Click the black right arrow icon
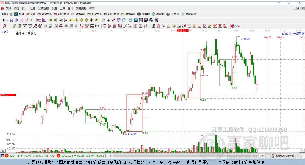Screen dimensions: 305x165 coord(66,20)
